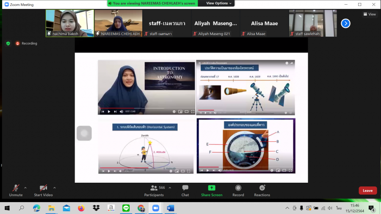
Task: Open Zoom from the Windows taskbar
Action: [x=155, y=208]
